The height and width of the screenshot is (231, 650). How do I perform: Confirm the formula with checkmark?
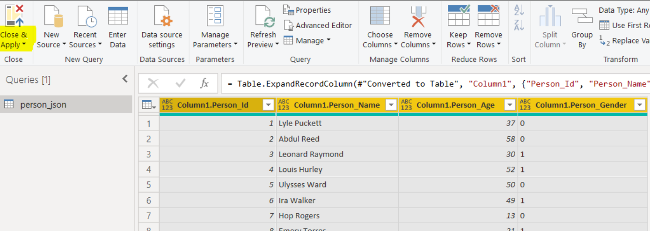(180, 83)
